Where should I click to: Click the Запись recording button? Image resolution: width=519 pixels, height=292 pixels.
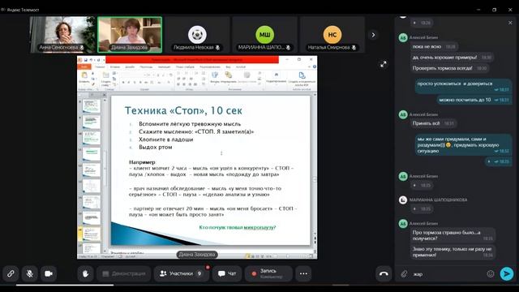point(268,274)
